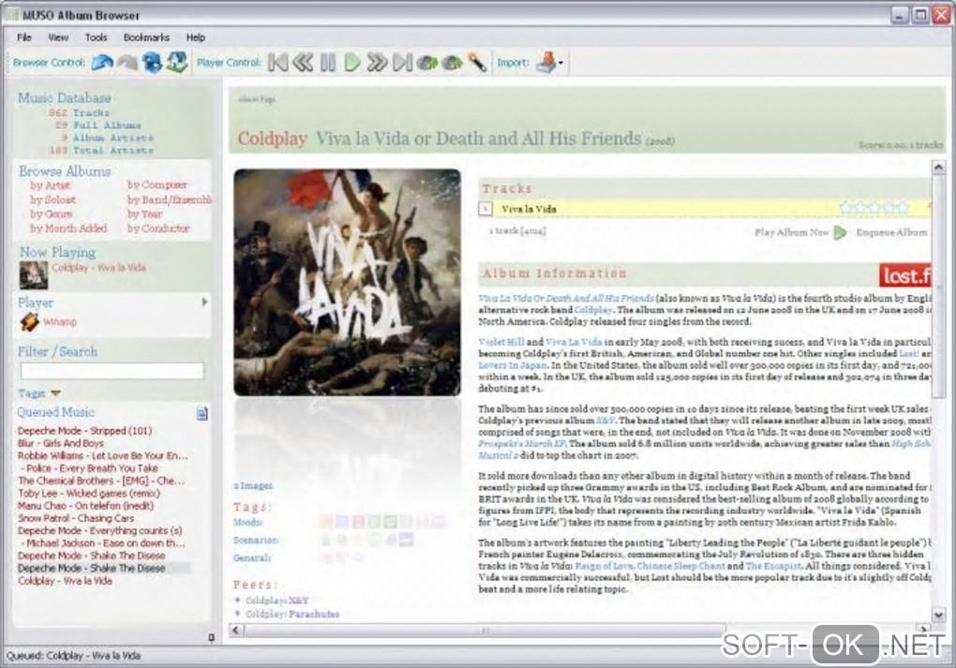Expand the Tags dropdown arrow

55,393
